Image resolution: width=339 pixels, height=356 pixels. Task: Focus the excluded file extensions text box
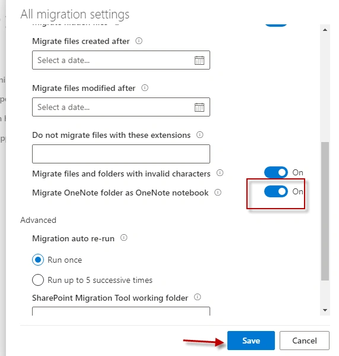[x=121, y=154]
